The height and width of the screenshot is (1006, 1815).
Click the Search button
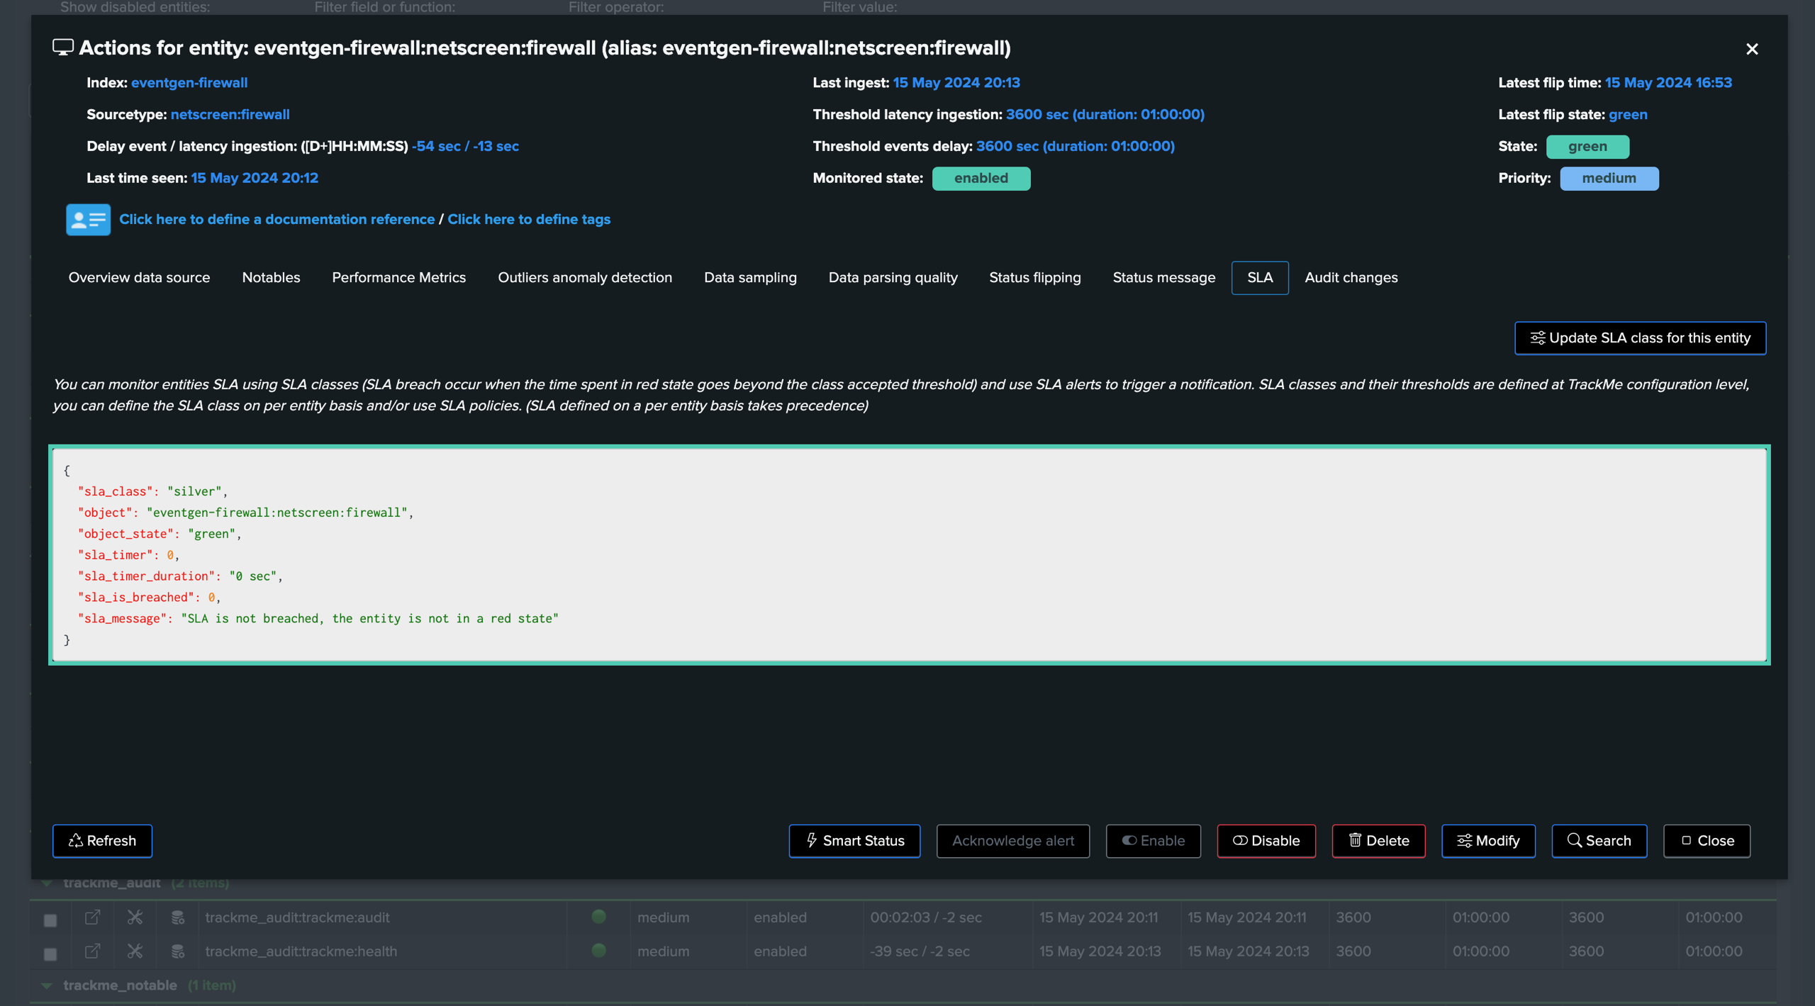1599,841
